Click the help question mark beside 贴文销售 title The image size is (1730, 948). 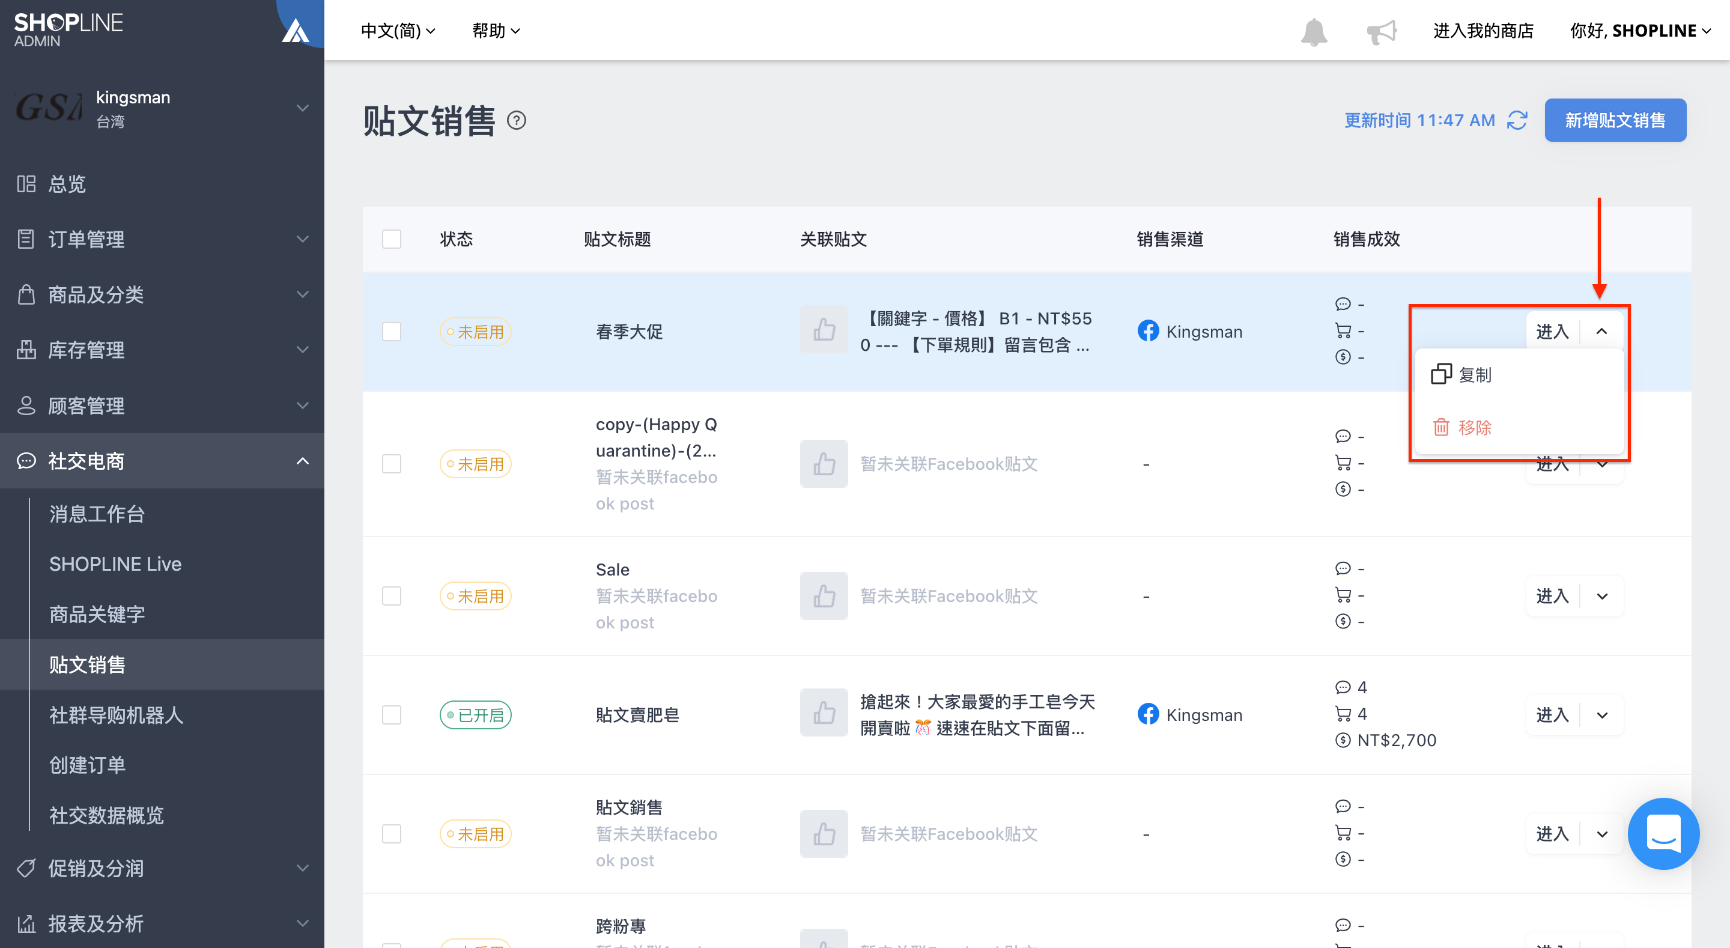coord(517,121)
